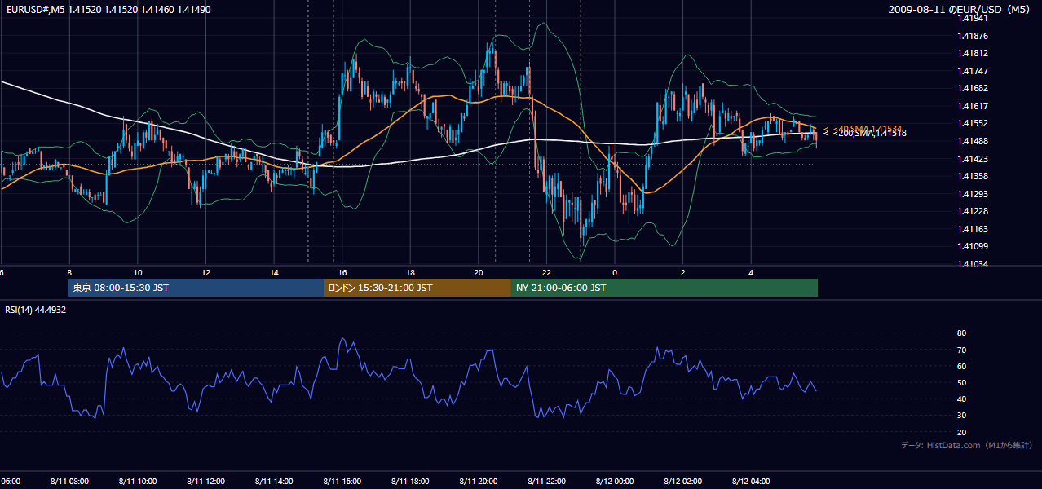Click the 8/11 22:00 time axis label

[546, 482]
